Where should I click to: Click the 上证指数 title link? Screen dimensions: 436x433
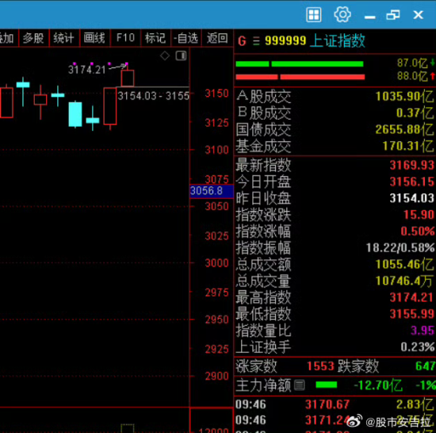[x=337, y=41]
